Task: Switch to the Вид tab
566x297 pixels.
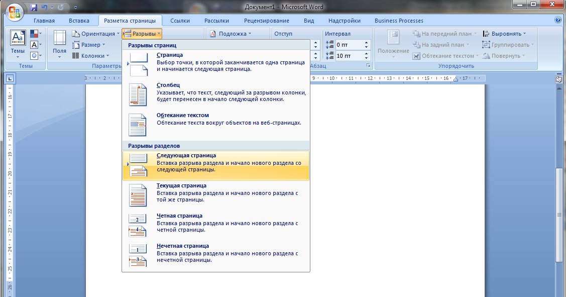Action: (x=309, y=21)
